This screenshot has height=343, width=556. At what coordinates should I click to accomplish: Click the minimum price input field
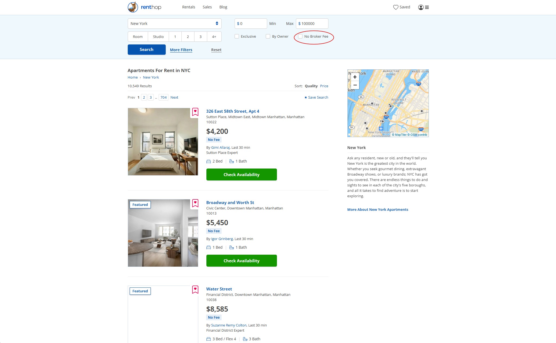[x=251, y=24]
